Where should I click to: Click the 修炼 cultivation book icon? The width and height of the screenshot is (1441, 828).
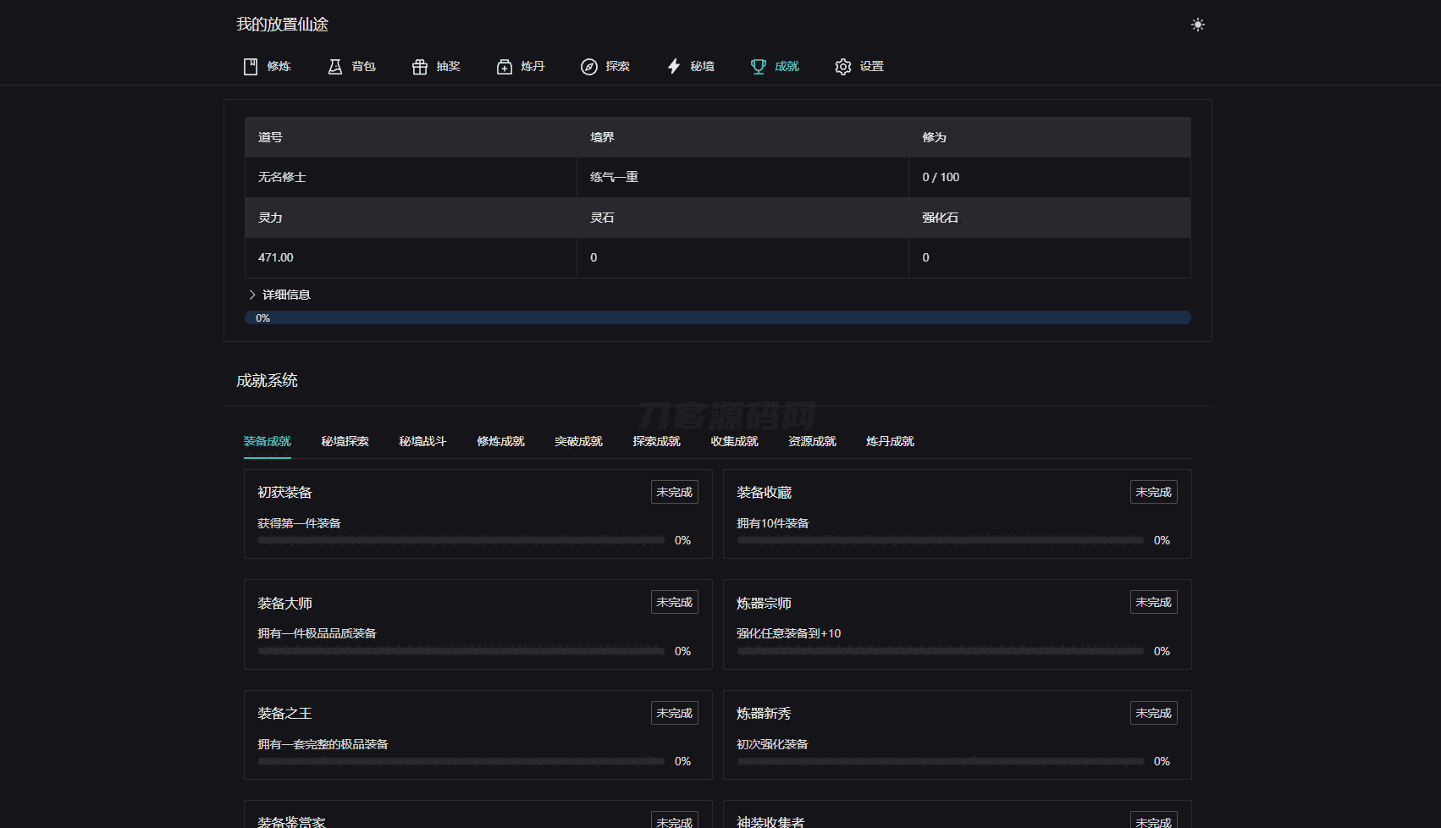click(251, 67)
